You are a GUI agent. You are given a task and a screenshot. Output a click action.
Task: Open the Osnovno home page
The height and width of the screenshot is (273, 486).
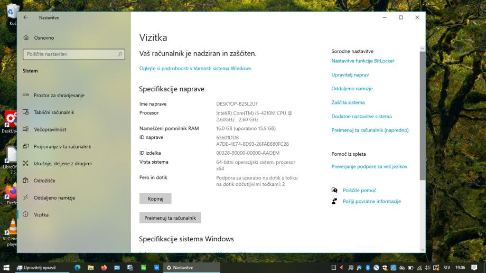[x=39, y=38]
